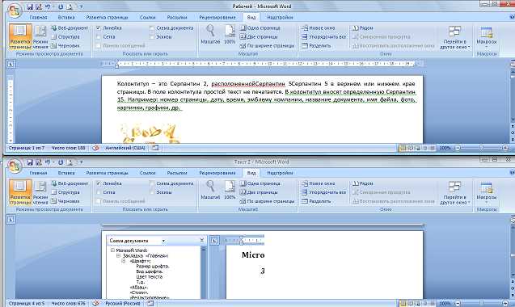
Task: Open the Макросы dropdown in the Рабочий window
Action: 487,37
